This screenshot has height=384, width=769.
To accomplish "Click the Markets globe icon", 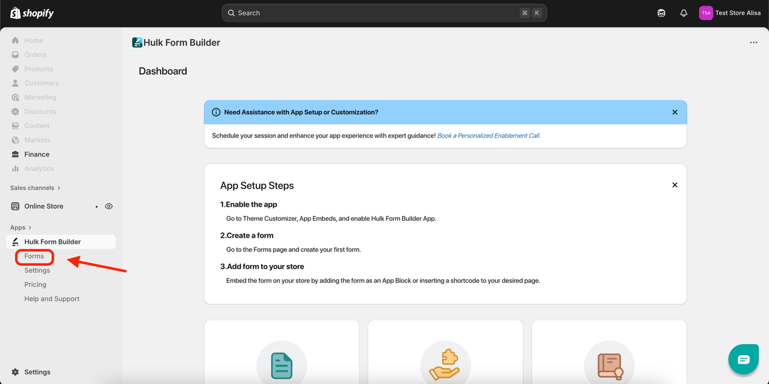I will click(x=15, y=140).
